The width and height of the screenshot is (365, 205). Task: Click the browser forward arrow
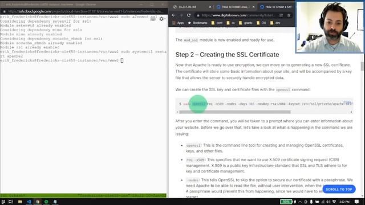[x=181, y=15]
